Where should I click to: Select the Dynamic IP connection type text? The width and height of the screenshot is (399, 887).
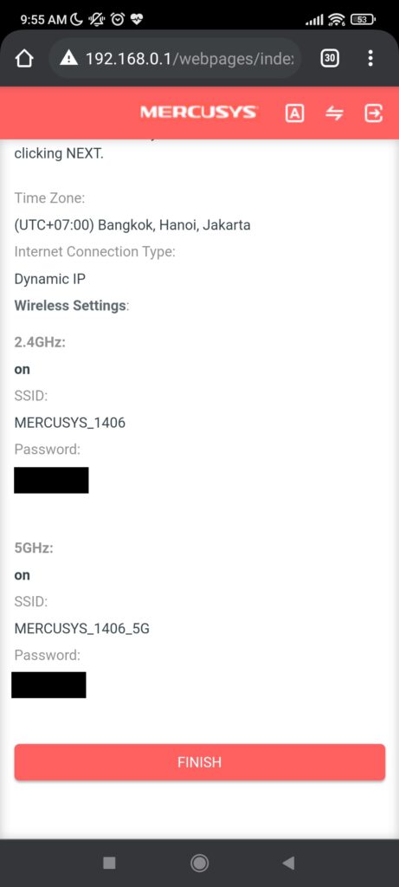tap(50, 279)
